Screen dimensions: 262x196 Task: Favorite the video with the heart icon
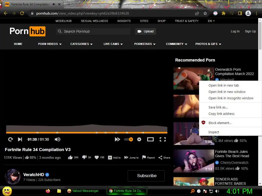pyautogui.click(x=96, y=157)
